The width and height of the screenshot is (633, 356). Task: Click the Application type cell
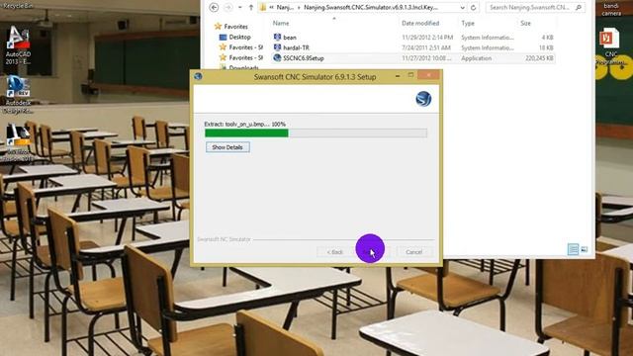pyautogui.click(x=477, y=58)
